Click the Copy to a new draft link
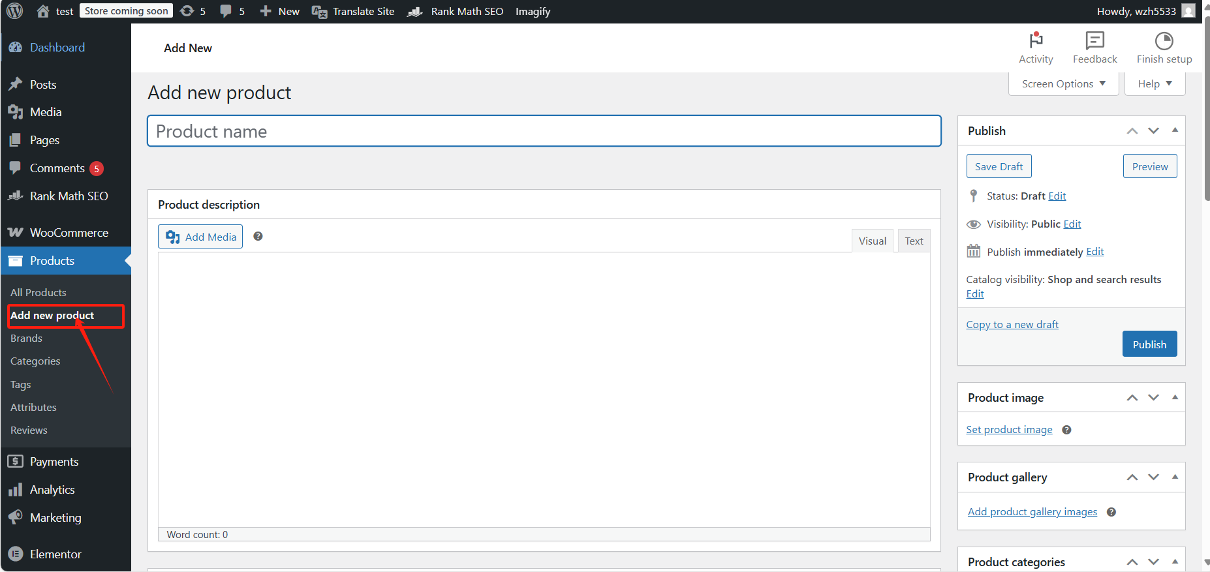Screen dimensions: 1210x572 coord(1012,325)
